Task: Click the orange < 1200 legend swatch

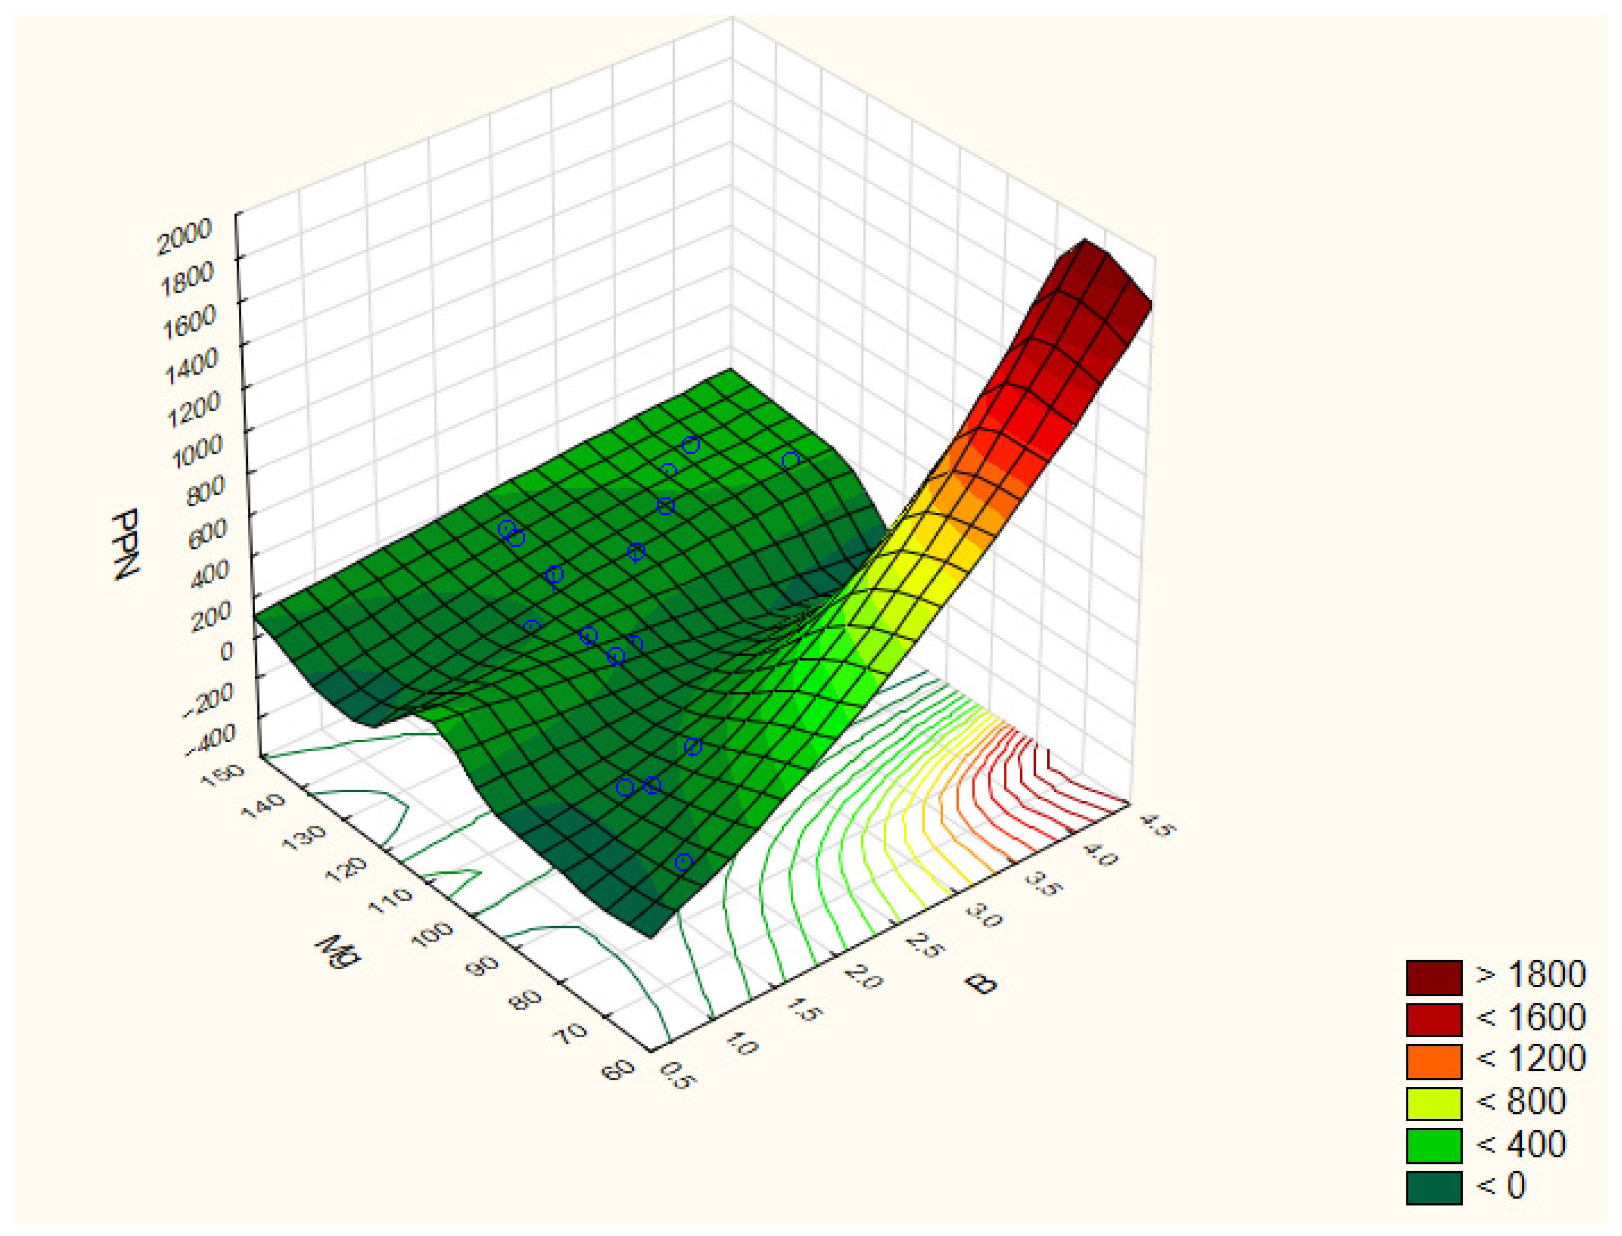Action: tap(1434, 1061)
